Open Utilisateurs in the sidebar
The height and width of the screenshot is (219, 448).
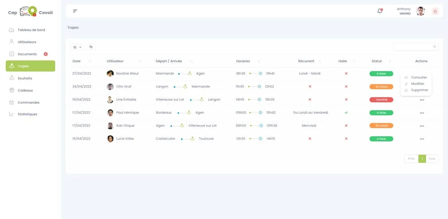pyautogui.click(x=30, y=42)
